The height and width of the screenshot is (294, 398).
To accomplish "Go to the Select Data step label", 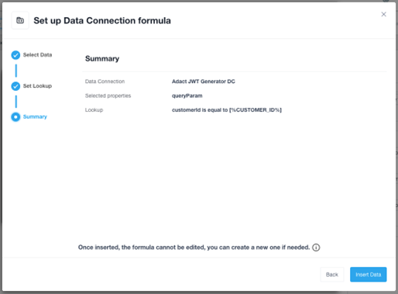I will 37,55.
